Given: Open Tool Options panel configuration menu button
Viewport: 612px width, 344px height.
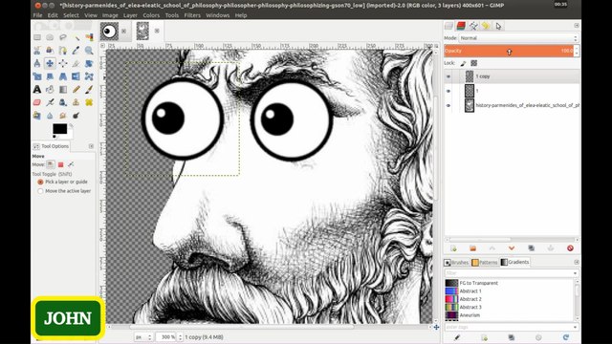Looking at the screenshot, I should coord(91,146).
